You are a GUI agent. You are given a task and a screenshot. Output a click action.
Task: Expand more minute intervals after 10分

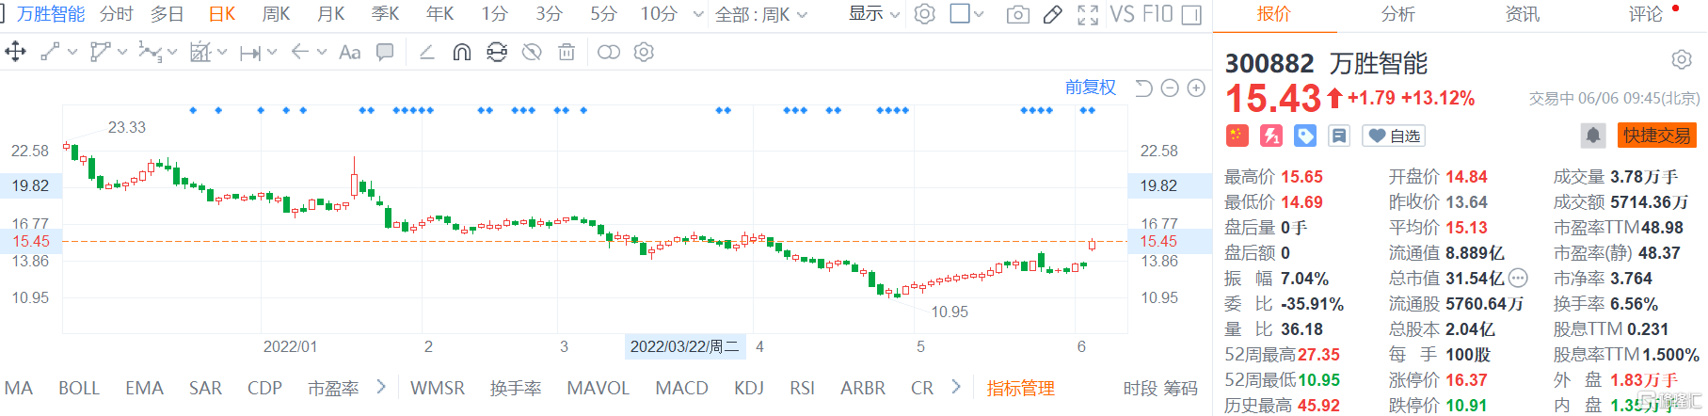pos(698,14)
